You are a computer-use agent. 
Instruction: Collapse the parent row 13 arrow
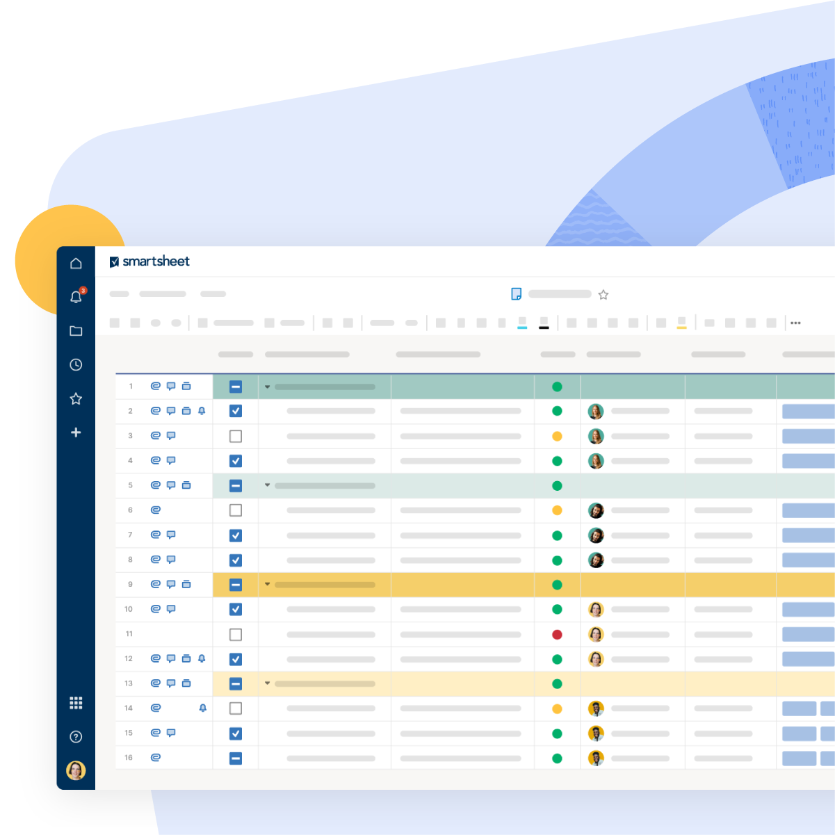[267, 683]
